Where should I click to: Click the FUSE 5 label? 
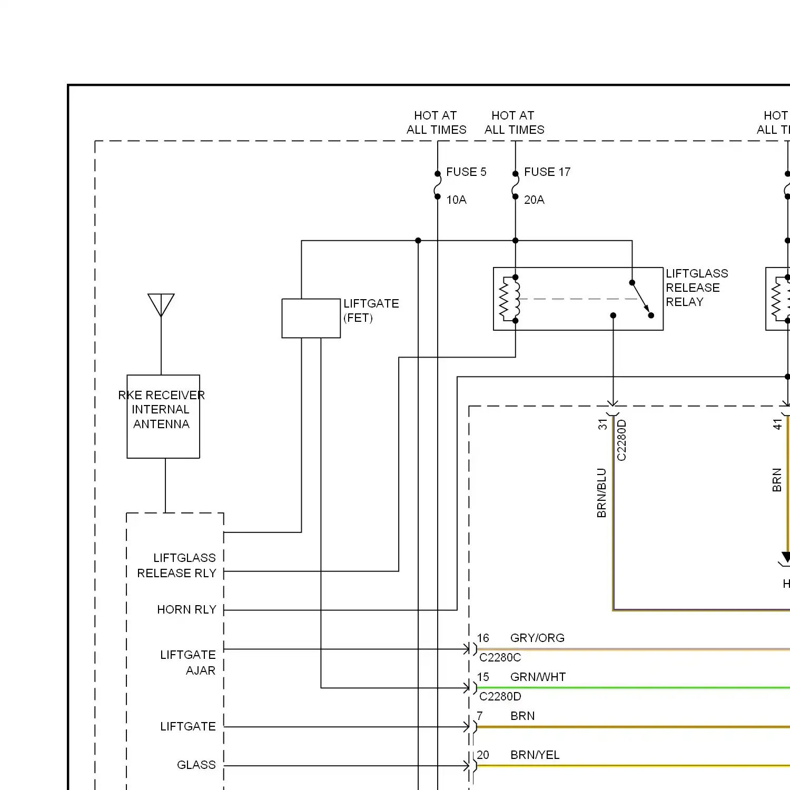(466, 172)
